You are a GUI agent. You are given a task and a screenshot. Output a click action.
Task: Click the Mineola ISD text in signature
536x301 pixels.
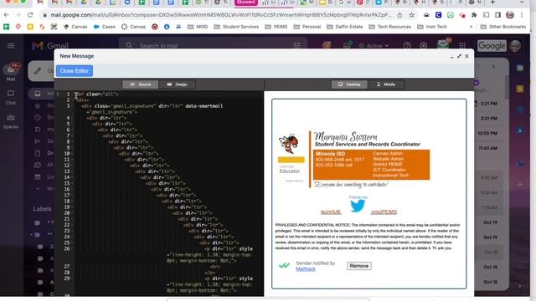pyautogui.click(x=330, y=154)
